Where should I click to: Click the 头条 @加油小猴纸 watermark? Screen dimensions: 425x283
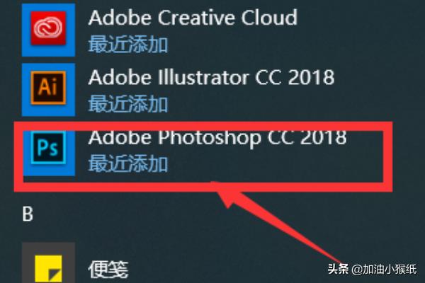tap(372, 269)
